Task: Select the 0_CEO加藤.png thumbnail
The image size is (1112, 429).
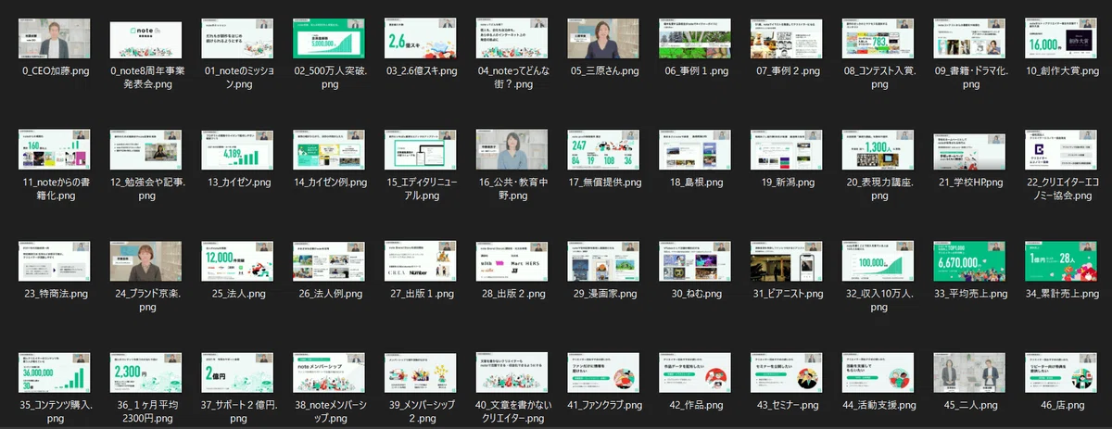Action: tap(55, 40)
